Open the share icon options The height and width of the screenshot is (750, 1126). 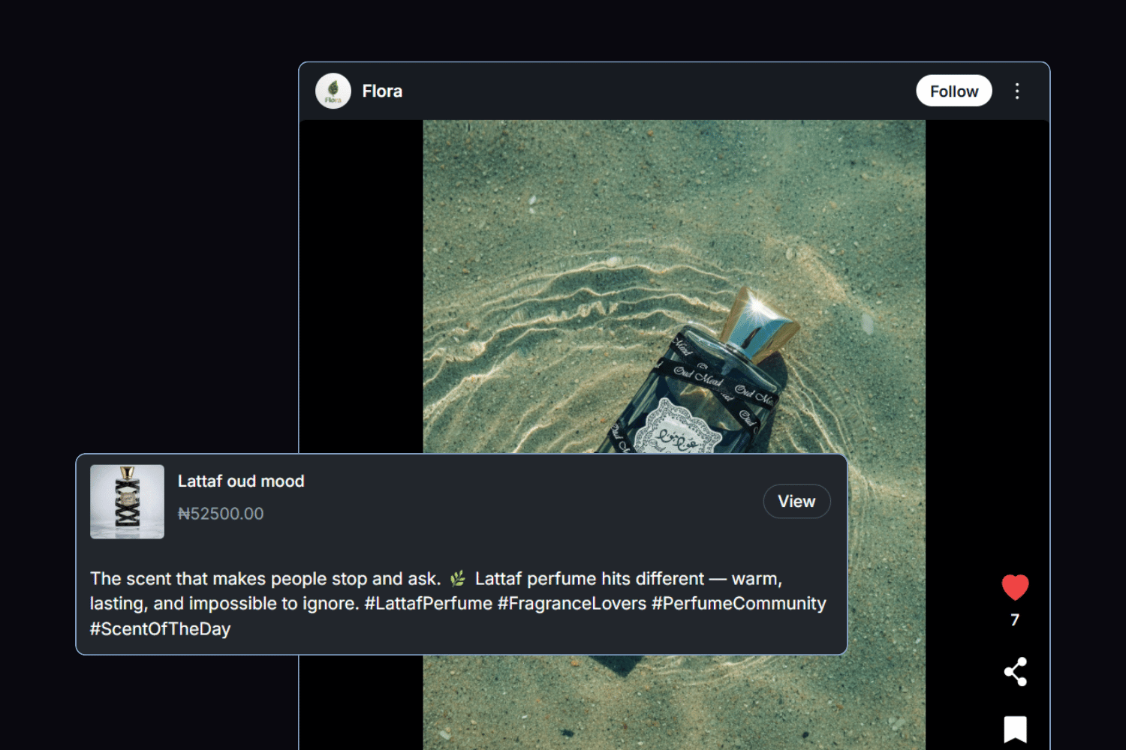(x=1015, y=672)
